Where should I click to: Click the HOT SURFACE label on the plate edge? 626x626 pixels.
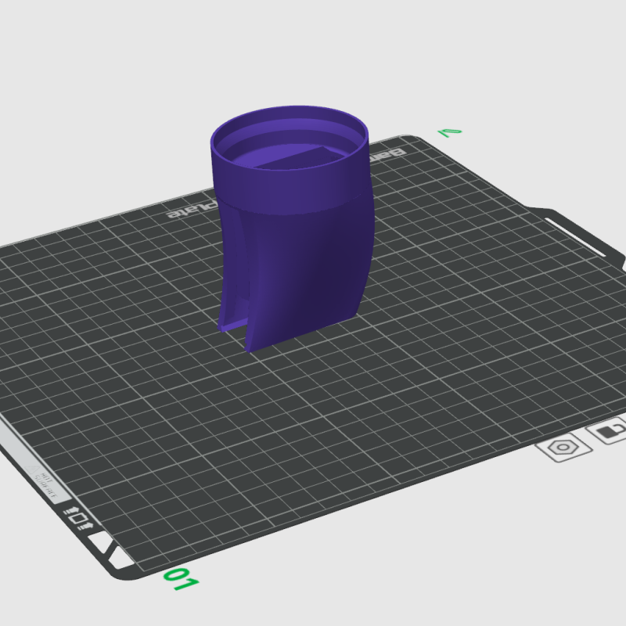(47, 484)
